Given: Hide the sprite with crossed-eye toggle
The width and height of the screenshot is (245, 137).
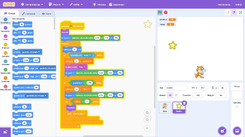Looking at the screenshot, I should pos(176,95).
